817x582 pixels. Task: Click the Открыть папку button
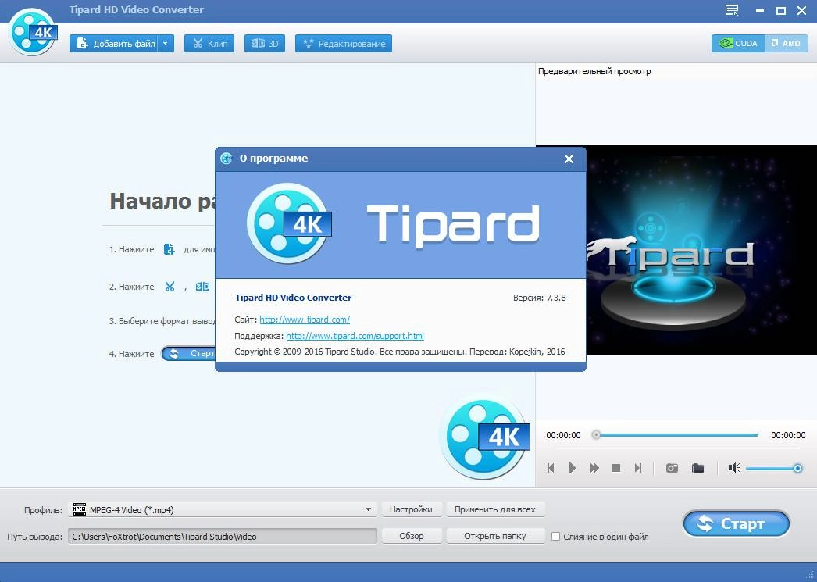[x=495, y=536]
